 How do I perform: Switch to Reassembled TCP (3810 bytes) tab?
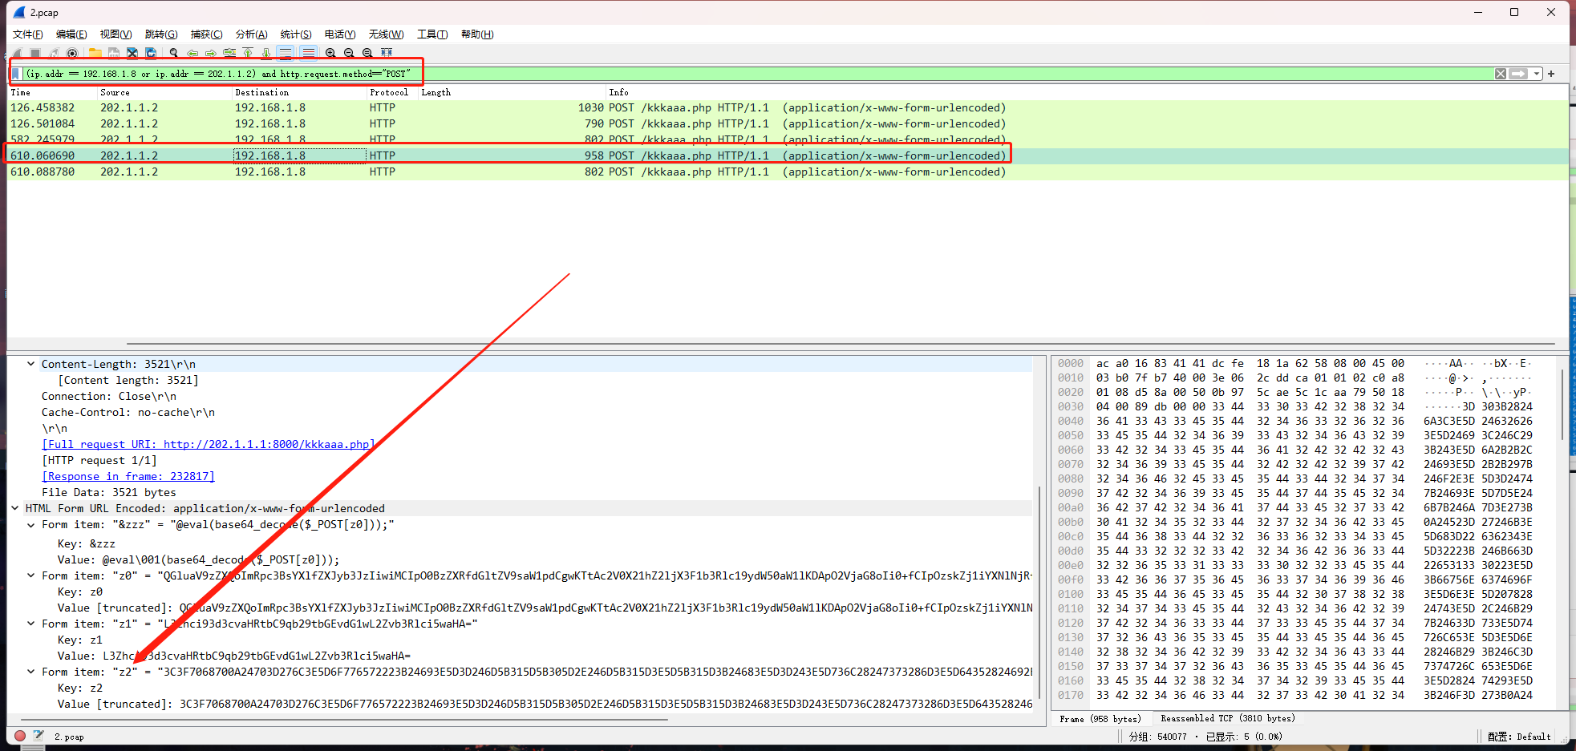1227,719
